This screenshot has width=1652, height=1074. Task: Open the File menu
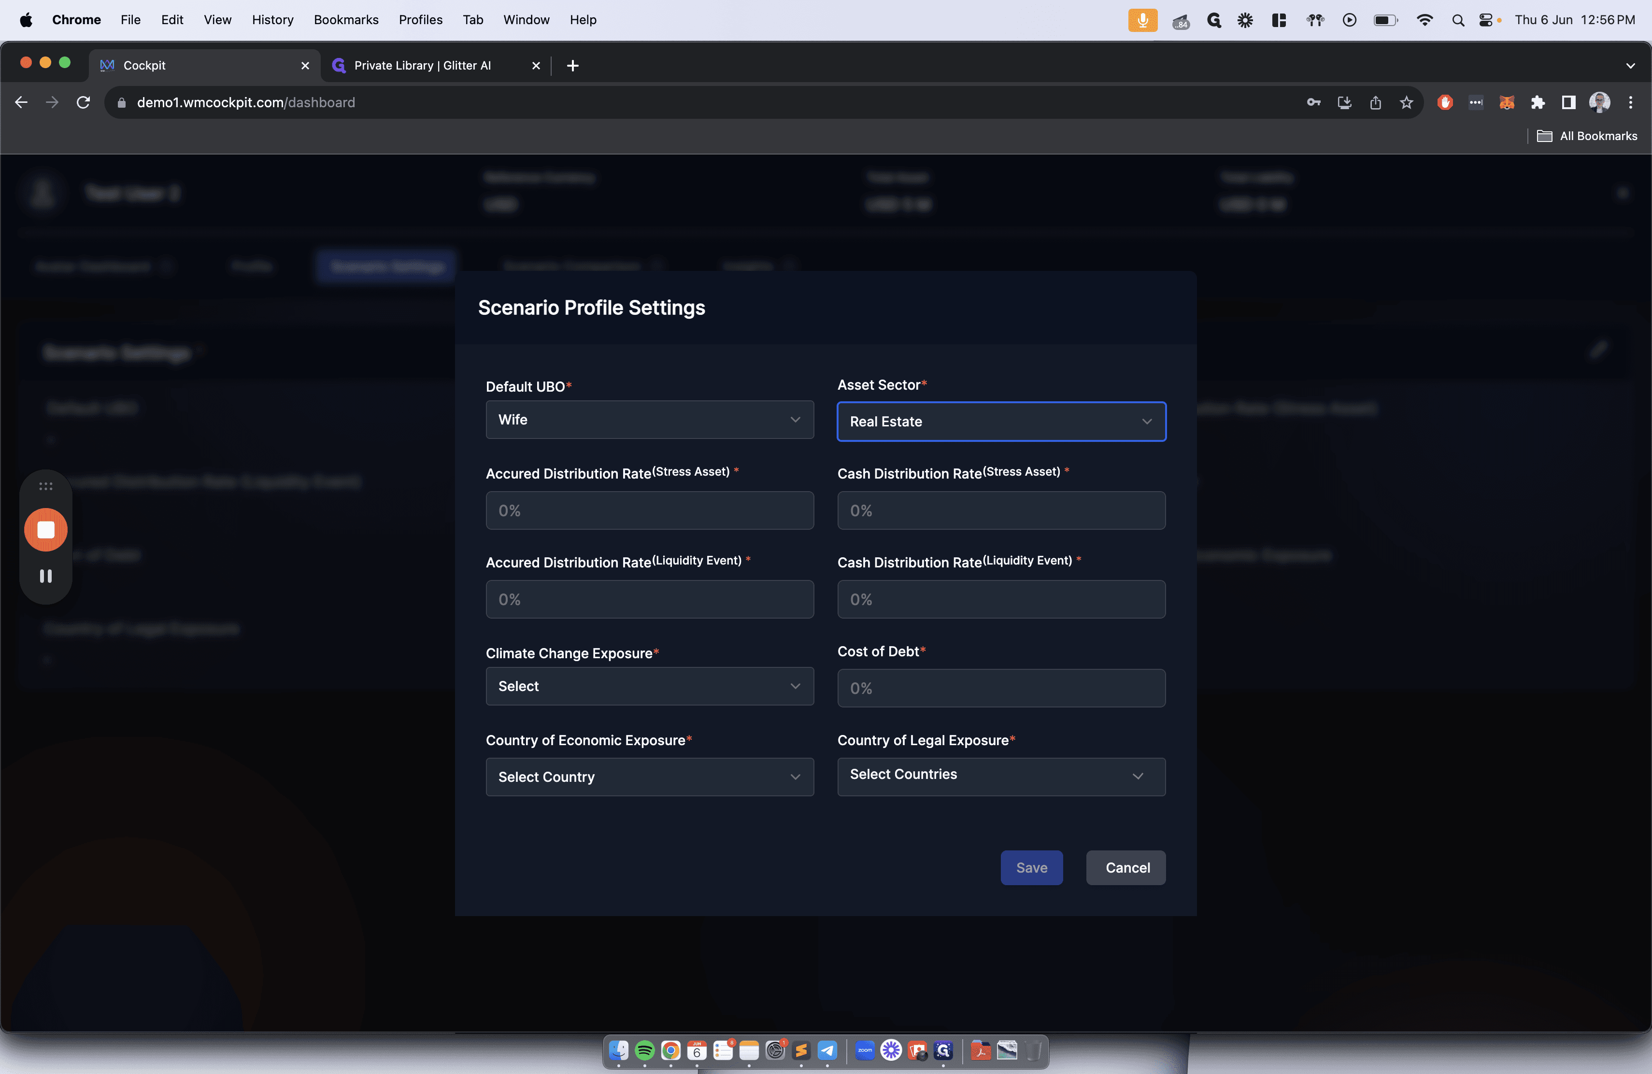point(130,19)
